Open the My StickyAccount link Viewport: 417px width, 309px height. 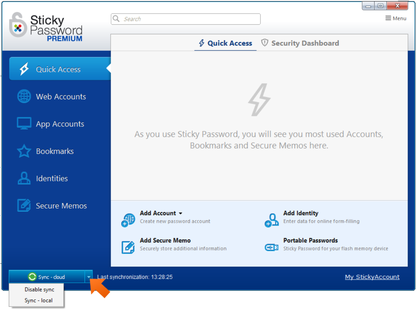pyautogui.click(x=372, y=277)
